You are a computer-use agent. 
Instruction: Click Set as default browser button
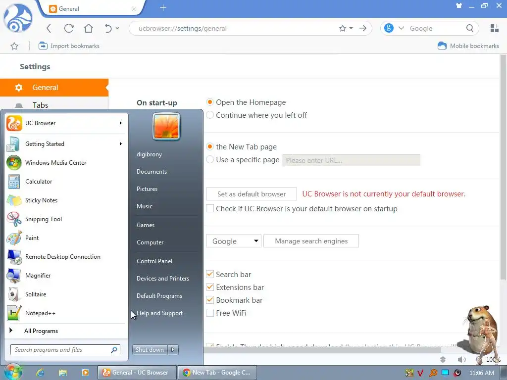click(251, 194)
